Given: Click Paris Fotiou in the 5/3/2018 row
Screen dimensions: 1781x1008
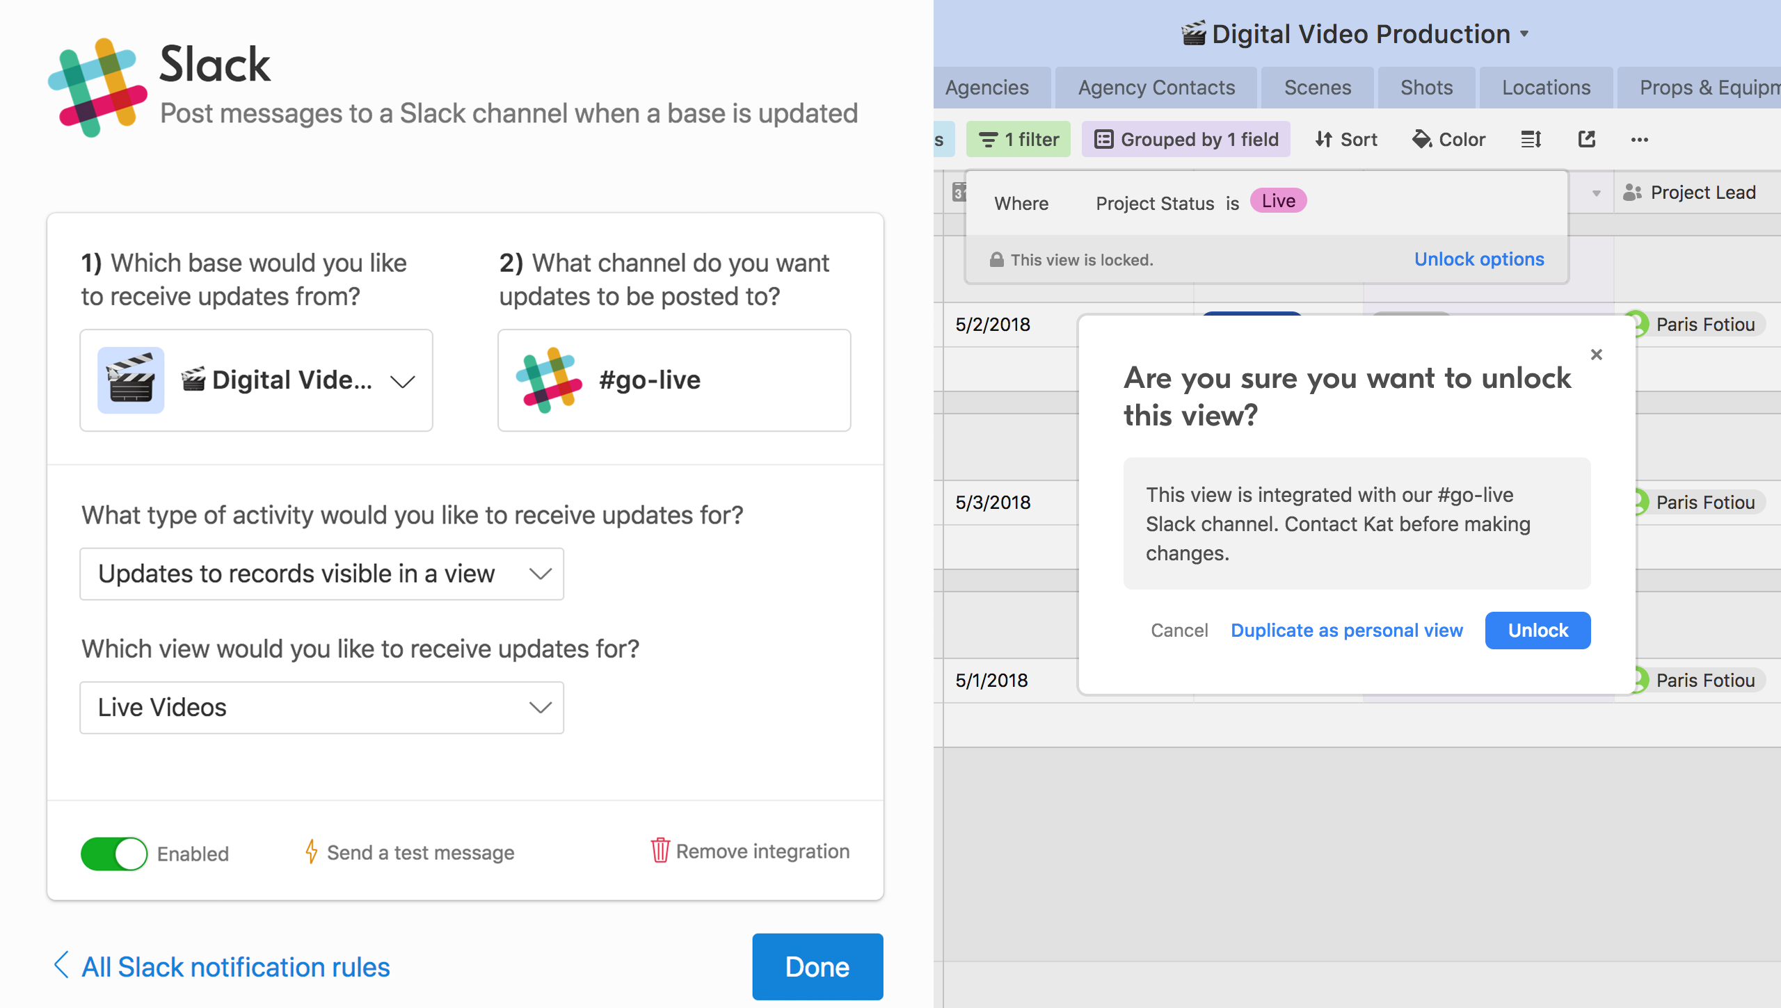Looking at the screenshot, I should (x=1705, y=503).
